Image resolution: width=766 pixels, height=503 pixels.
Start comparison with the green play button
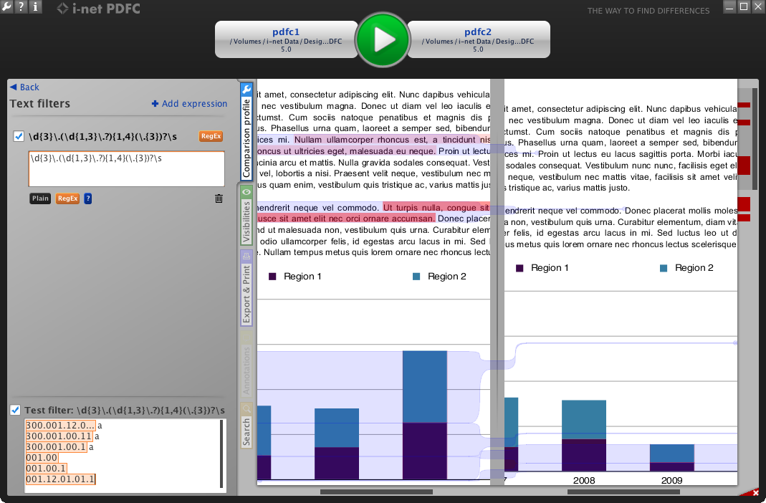pos(383,39)
